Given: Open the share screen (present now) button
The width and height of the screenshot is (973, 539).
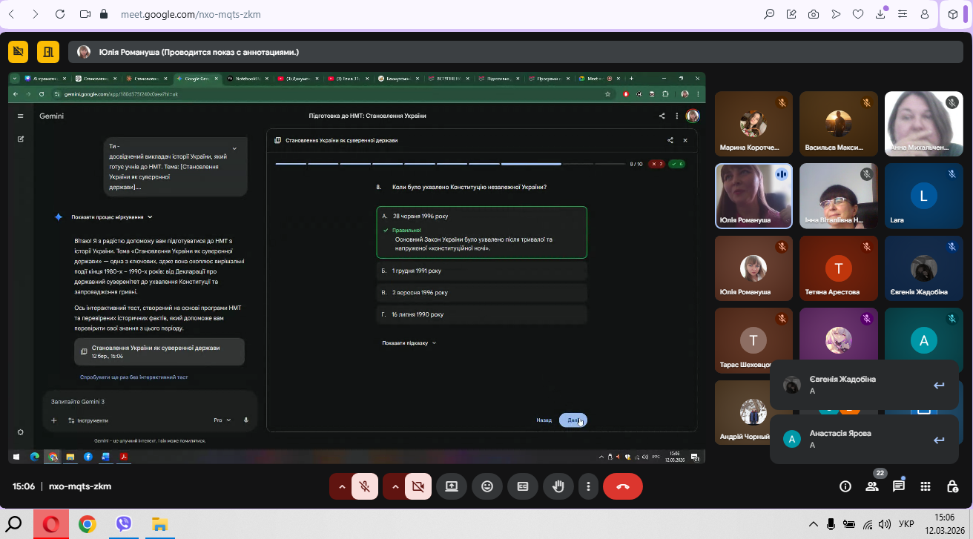Looking at the screenshot, I should click(x=452, y=486).
